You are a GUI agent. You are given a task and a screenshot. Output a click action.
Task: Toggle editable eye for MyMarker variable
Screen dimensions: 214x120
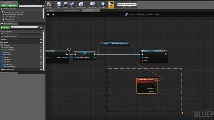pos(41,55)
